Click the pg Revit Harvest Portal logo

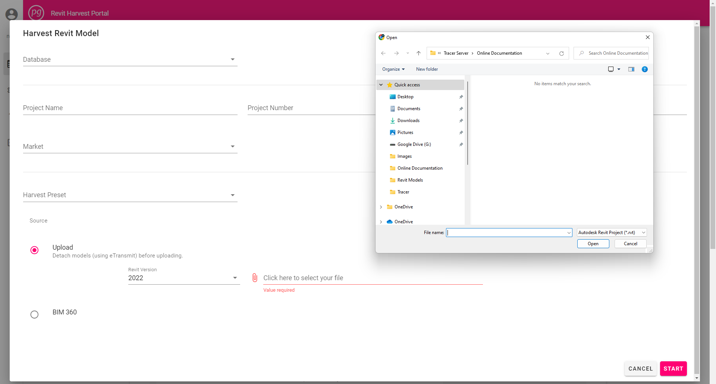tap(36, 12)
